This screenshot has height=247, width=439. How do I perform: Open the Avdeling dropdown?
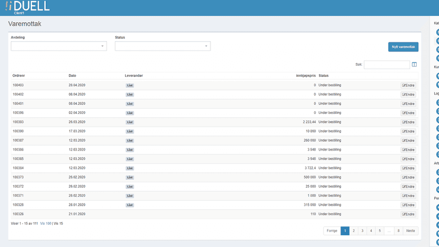pos(59,46)
